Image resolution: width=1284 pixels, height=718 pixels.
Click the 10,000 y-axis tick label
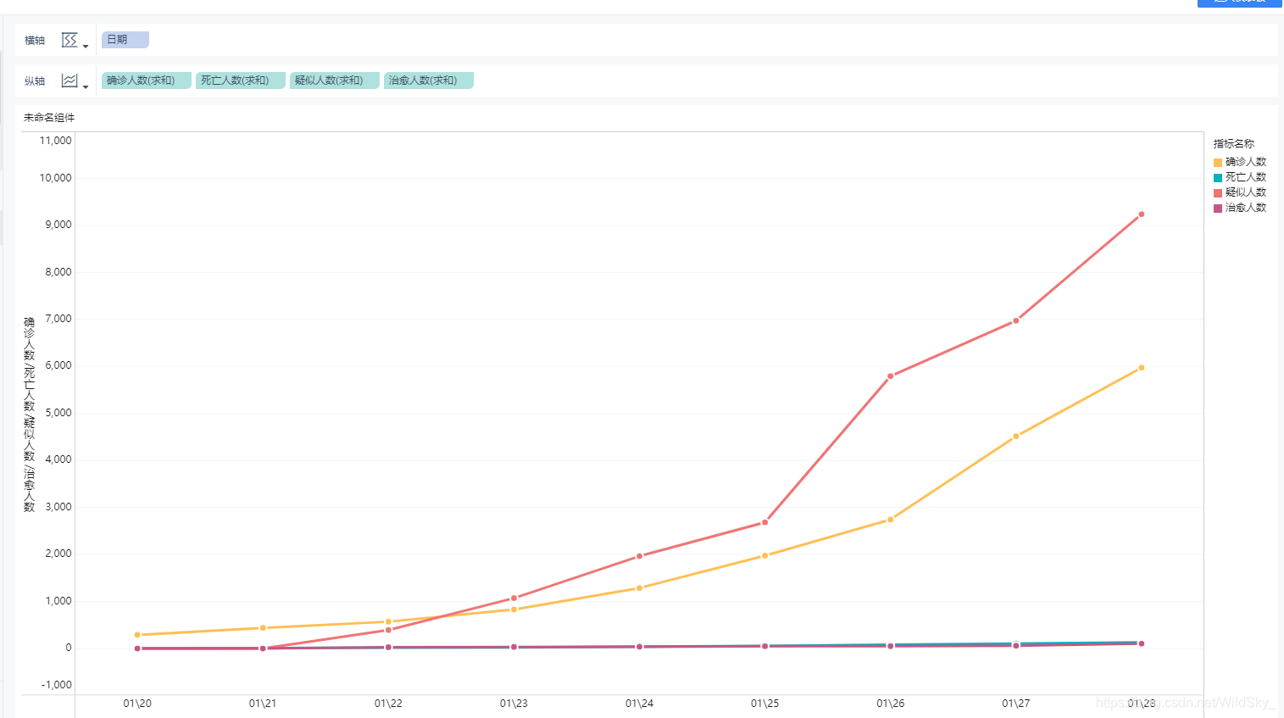coord(56,178)
